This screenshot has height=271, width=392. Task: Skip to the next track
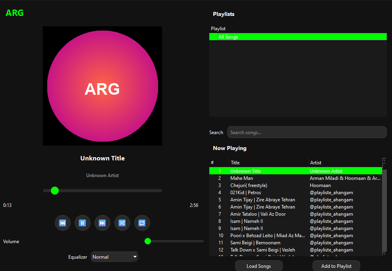point(102,223)
